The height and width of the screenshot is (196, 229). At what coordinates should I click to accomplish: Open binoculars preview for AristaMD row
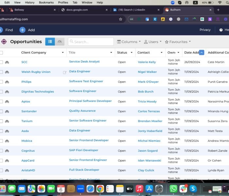click(7, 171)
